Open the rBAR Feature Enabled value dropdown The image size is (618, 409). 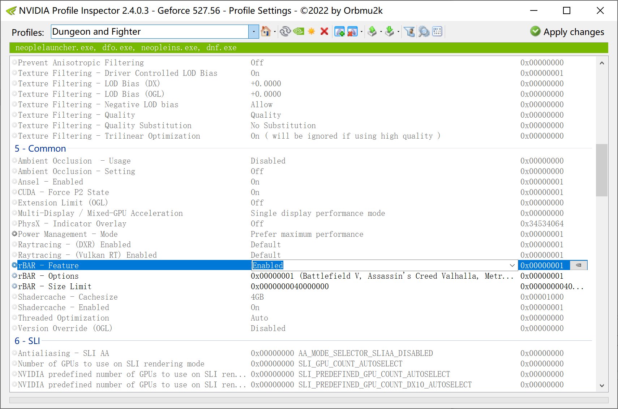coord(512,265)
